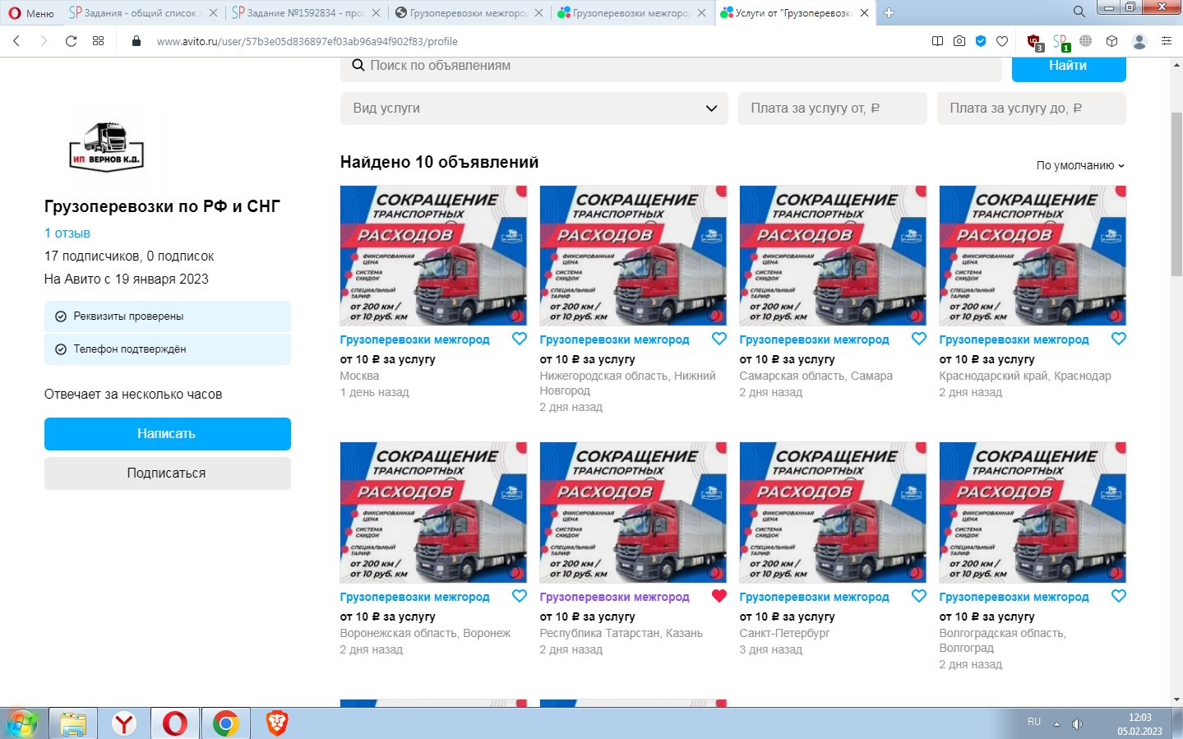The height and width of the screenshot is (739, 1183).
Task: Open 'Грузоперевозки межгород' listing for Воронеж
Action: pos(414,597)
